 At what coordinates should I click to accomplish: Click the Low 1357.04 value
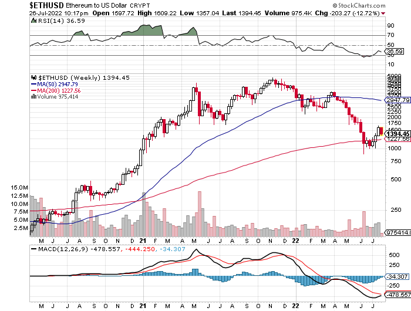(199, 13)
